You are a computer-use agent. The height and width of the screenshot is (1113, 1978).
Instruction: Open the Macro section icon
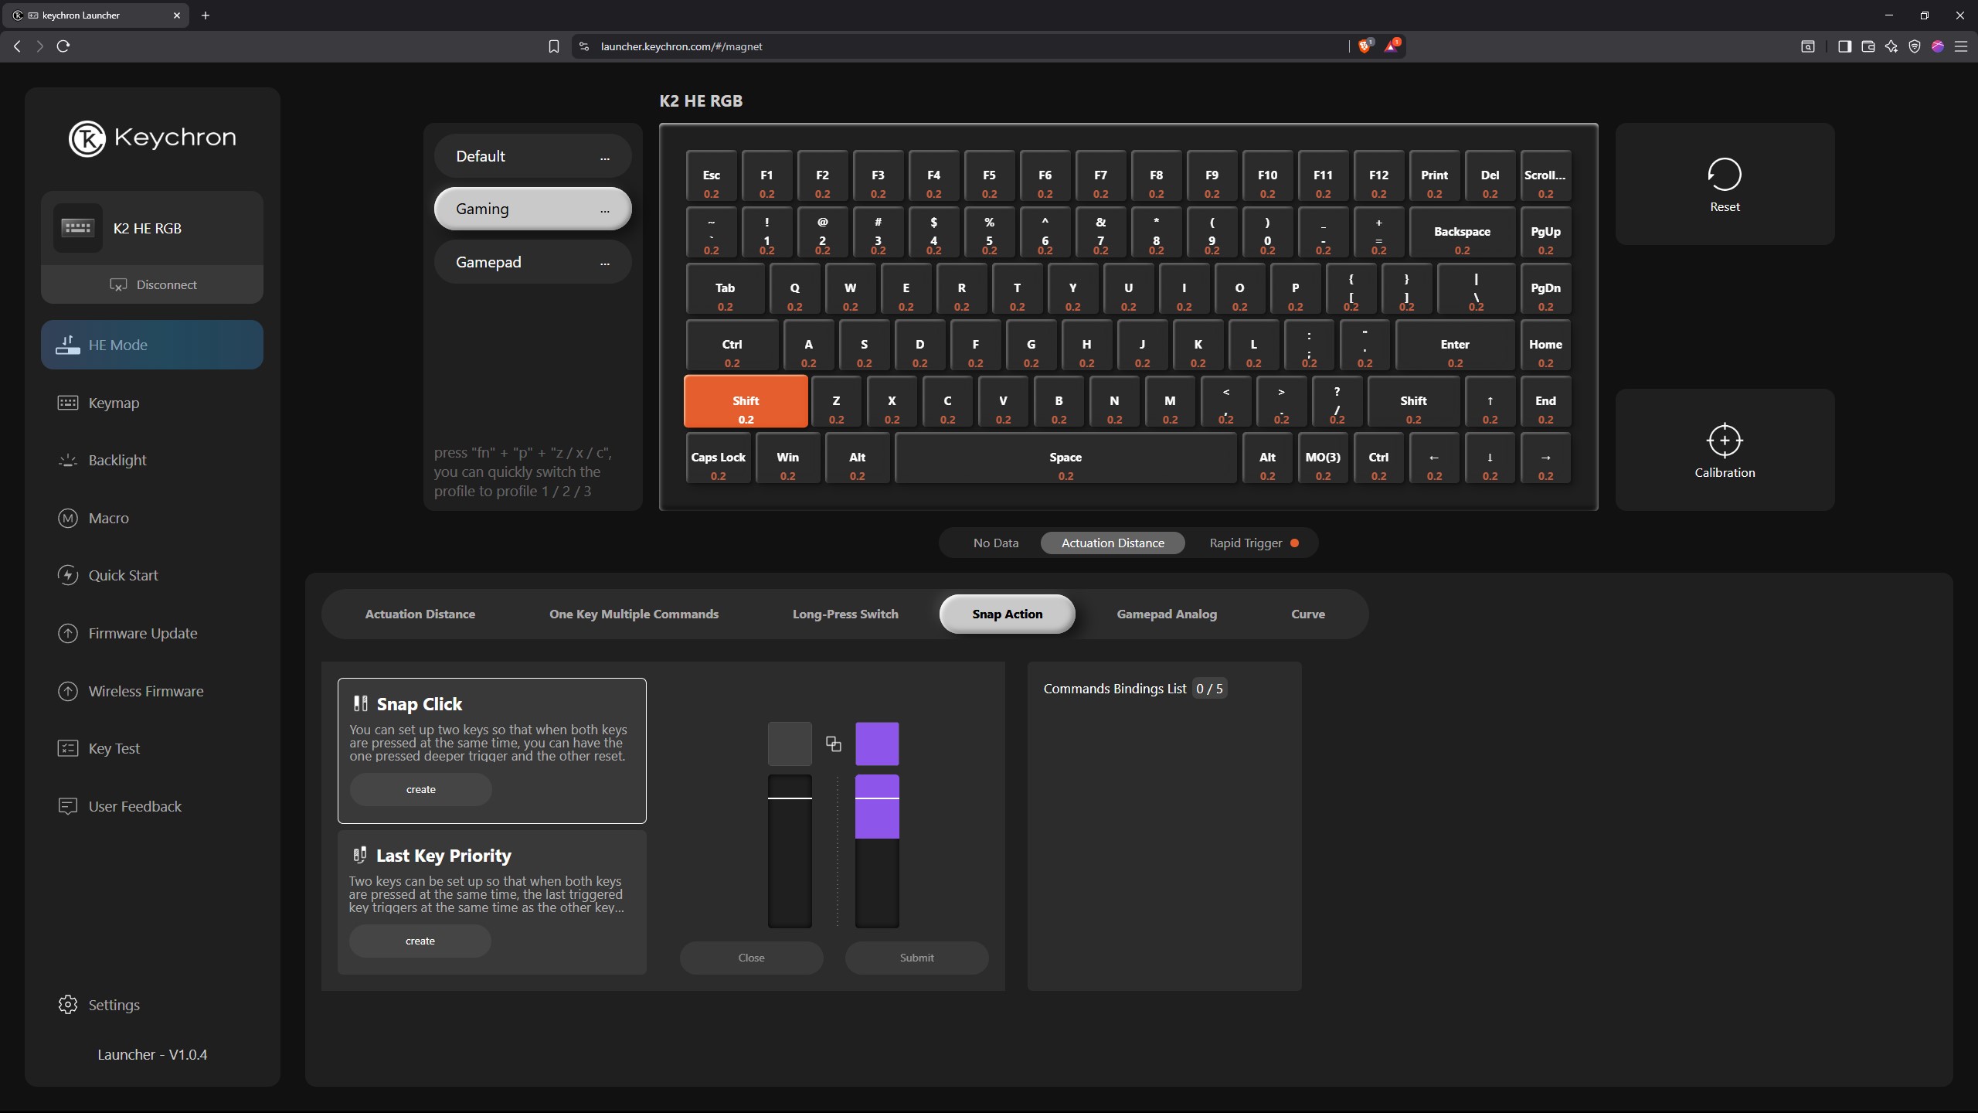[x=68, y=518]
